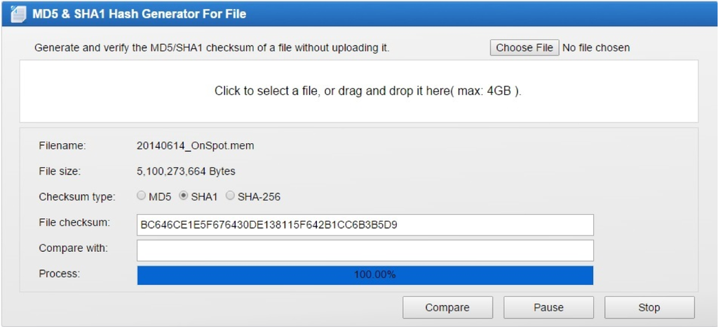Click the blue 100.00% progress bar
This screenshot has height=327, width=718.
click(365, 274)
